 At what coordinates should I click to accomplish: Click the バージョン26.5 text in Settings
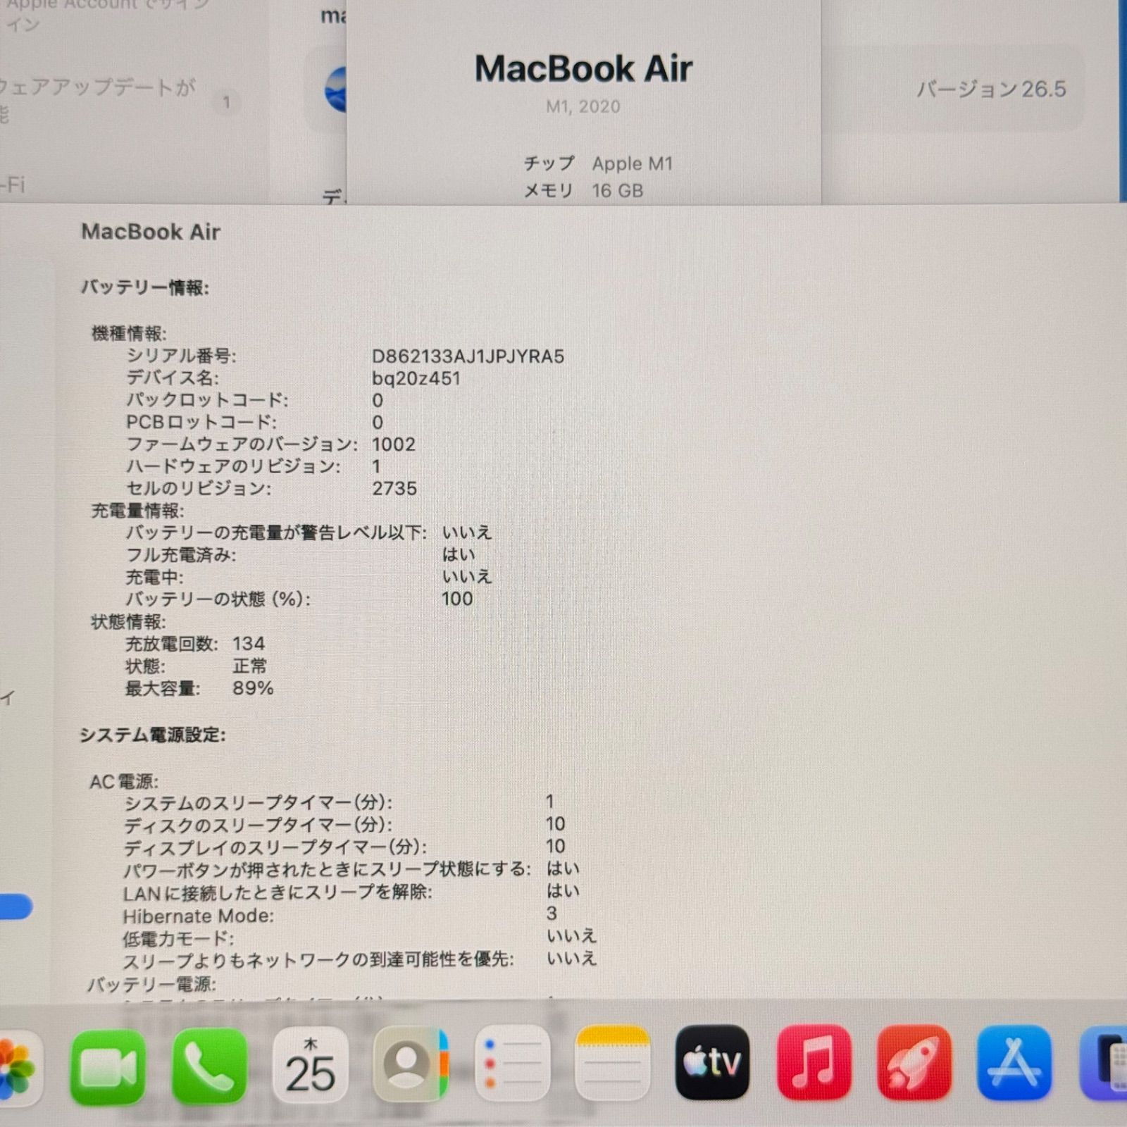(x=990, y=89)
